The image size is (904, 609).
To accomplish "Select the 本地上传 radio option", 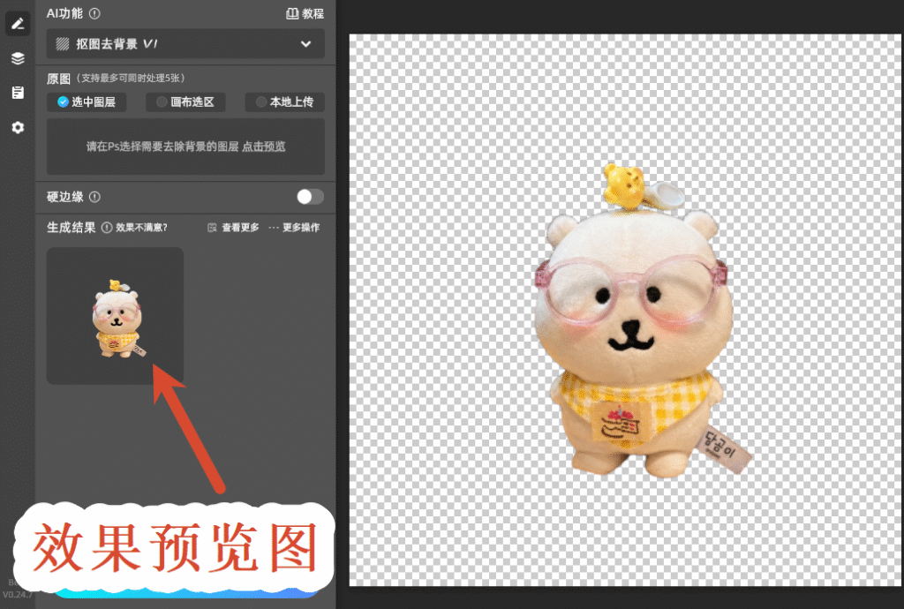I will pyautogui.click(x=285, y=102).
